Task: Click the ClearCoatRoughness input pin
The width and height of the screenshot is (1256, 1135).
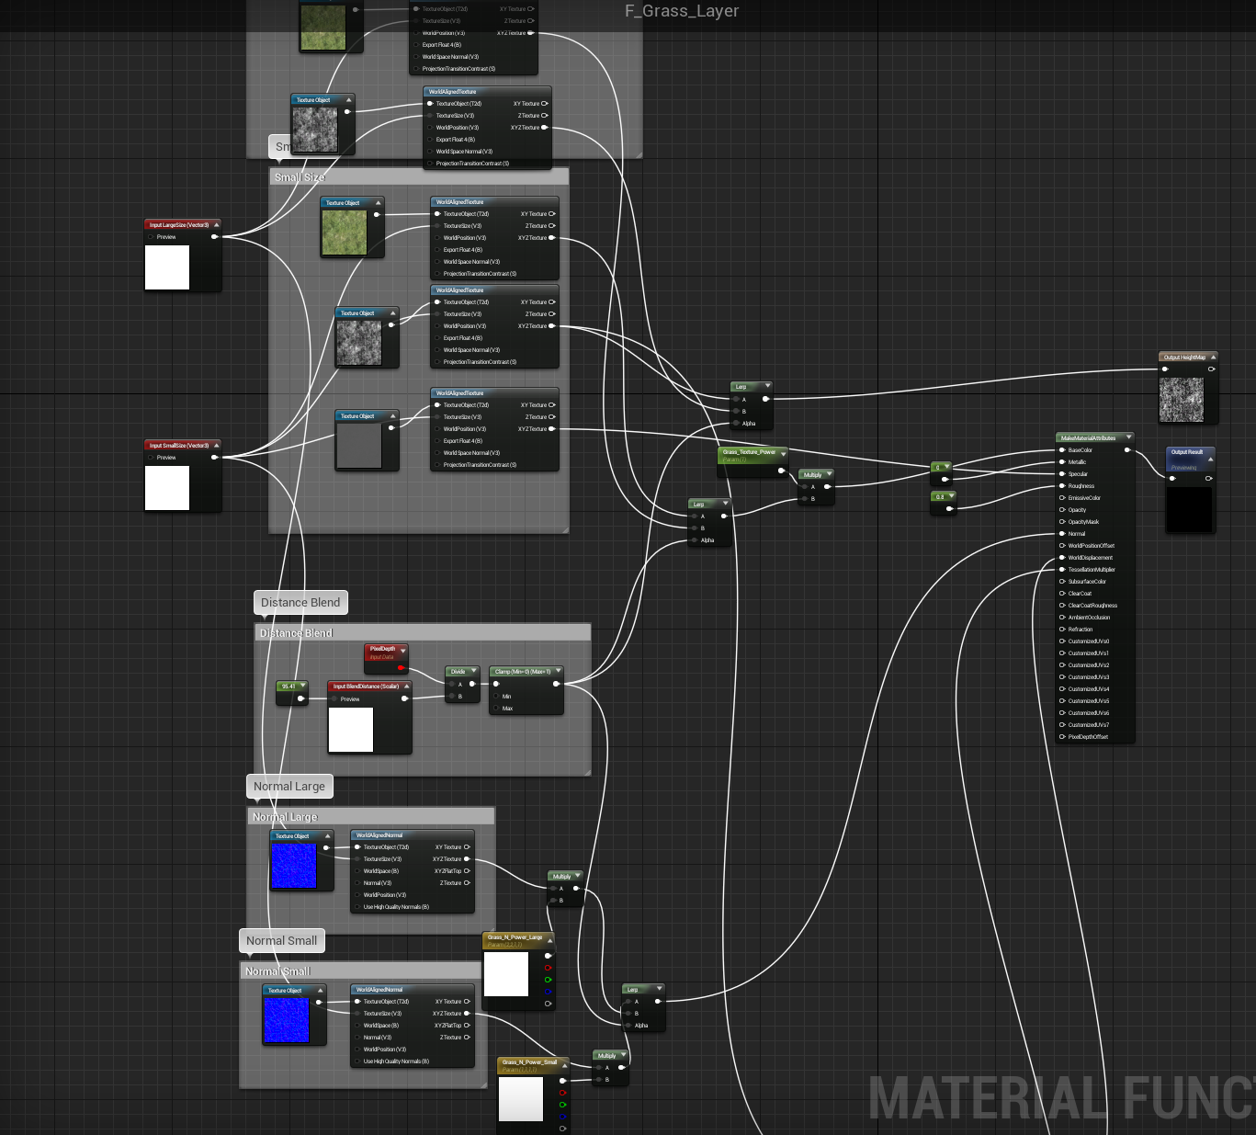Action: click(x=1062, y=606)
